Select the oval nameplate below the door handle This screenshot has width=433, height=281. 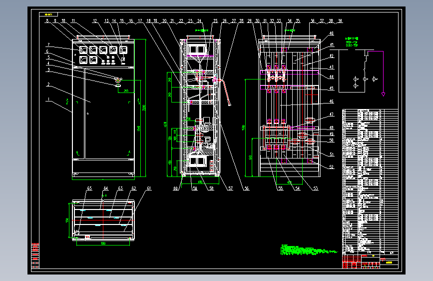pos(118,85)
